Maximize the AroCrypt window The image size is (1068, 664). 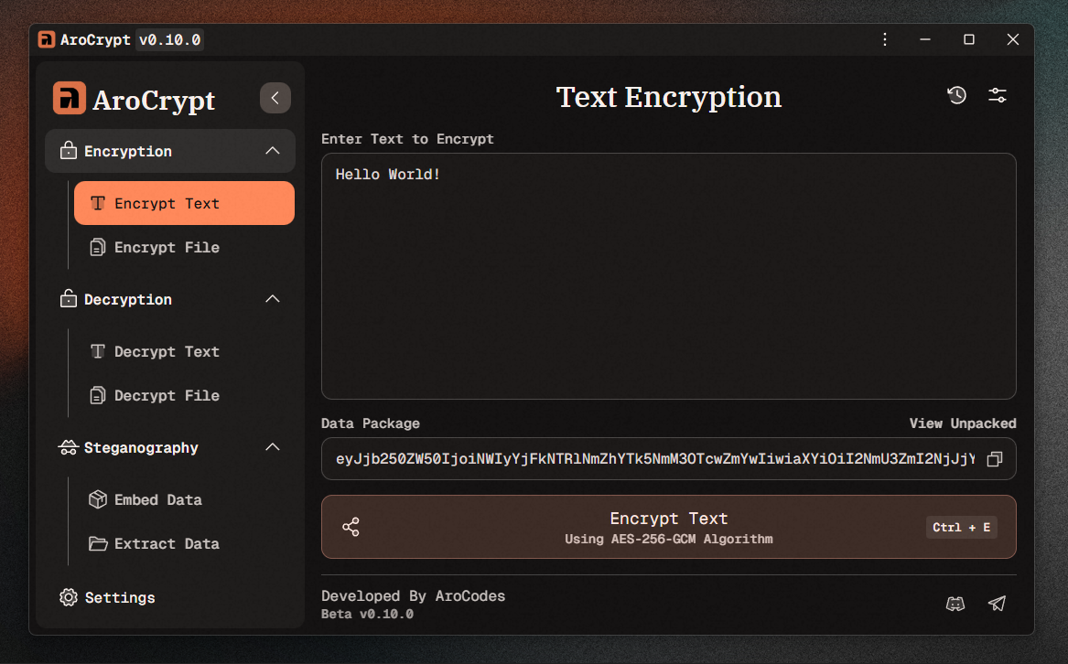968,39
